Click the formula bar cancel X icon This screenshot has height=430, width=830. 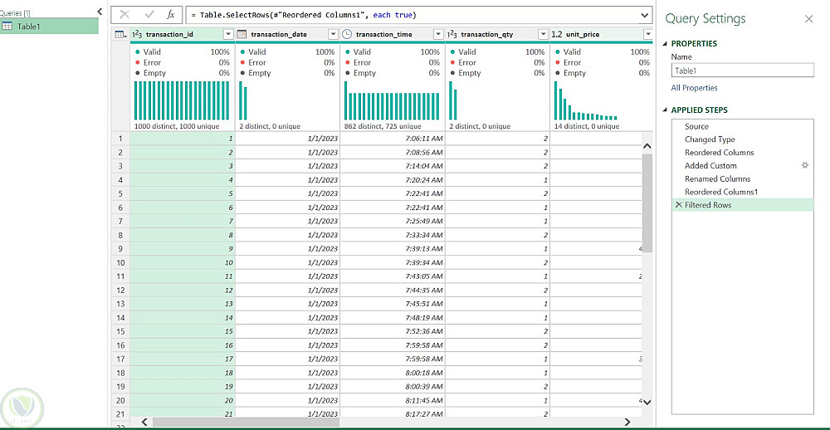(124, 15)
